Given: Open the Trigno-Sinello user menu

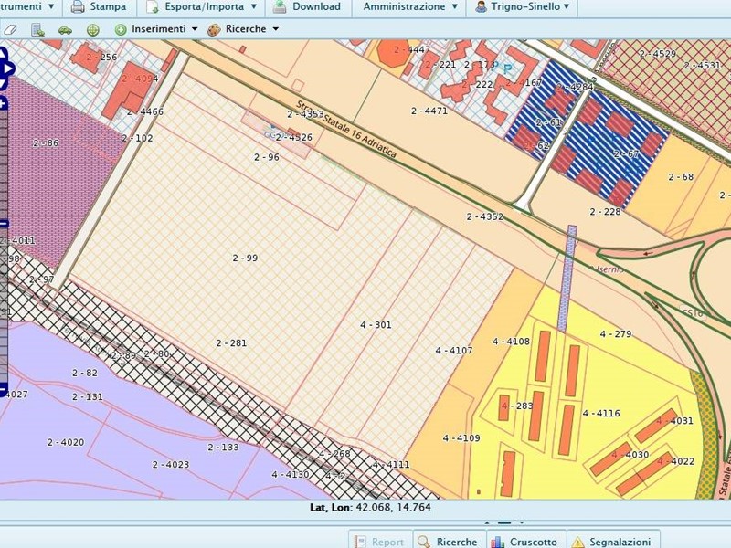Looking at the screenshot, I should (523, 6).
